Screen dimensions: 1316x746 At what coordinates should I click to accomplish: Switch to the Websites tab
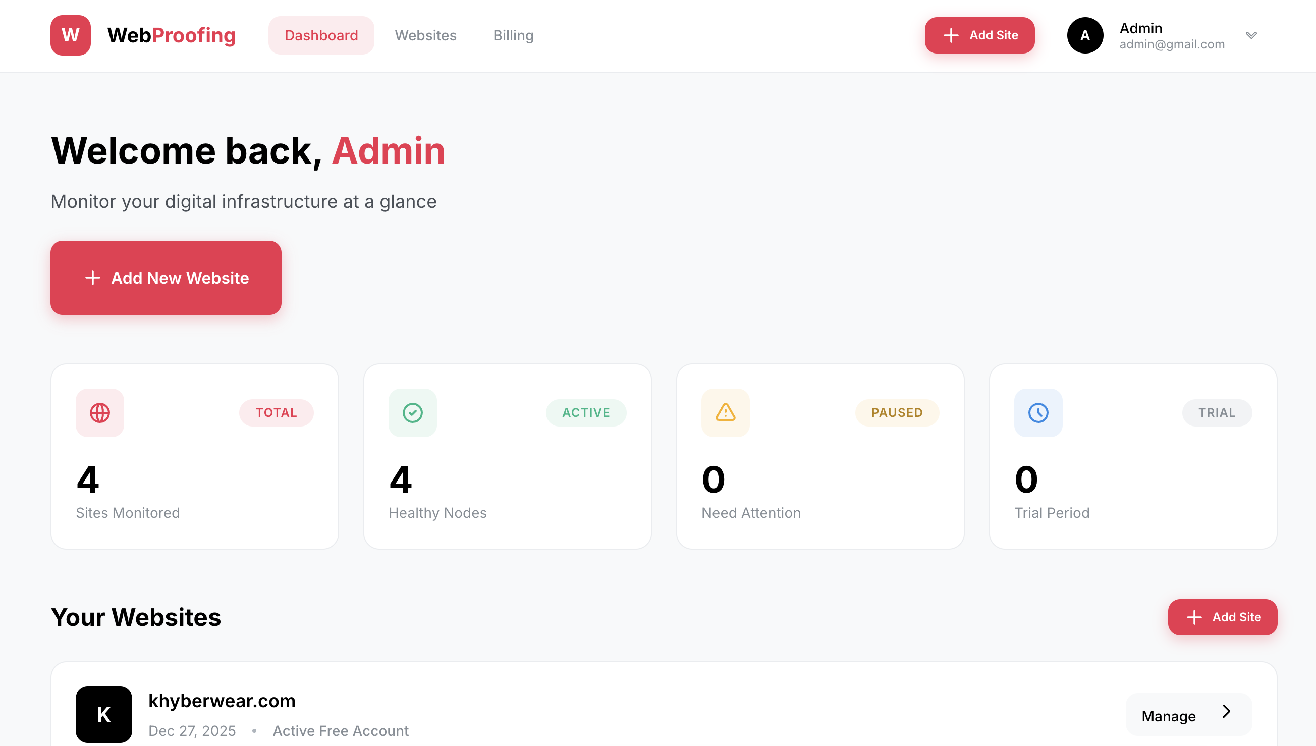pyautogui.click(x=426, y=35)
